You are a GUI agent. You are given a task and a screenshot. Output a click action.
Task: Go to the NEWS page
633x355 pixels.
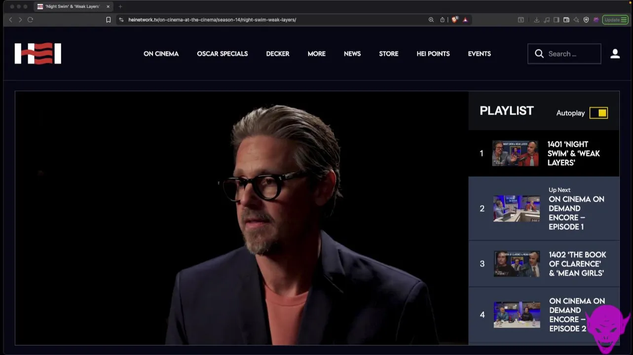(x=352, y=54)
